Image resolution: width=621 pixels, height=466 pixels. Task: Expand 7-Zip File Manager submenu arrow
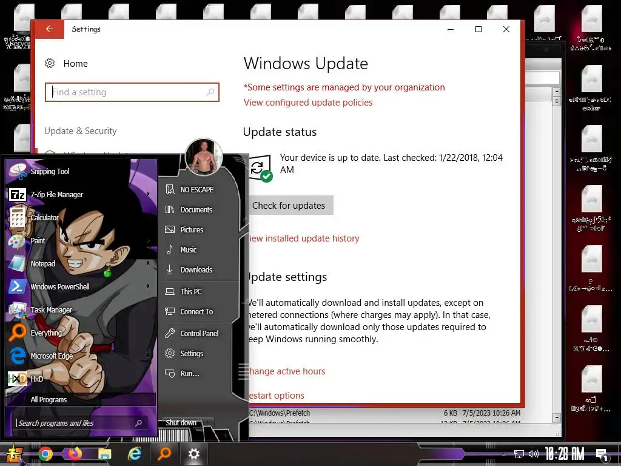pos(149,194)
